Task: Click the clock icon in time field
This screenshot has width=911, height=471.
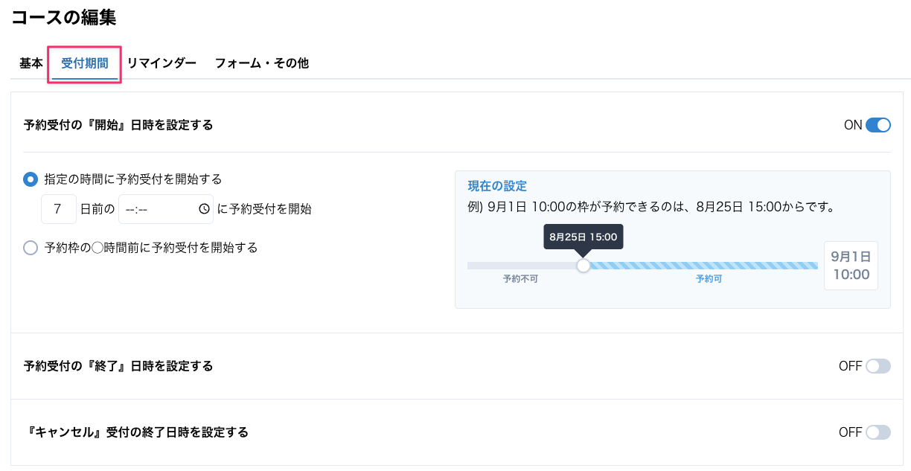Action: pyautogui.click(x=204, y=210)
